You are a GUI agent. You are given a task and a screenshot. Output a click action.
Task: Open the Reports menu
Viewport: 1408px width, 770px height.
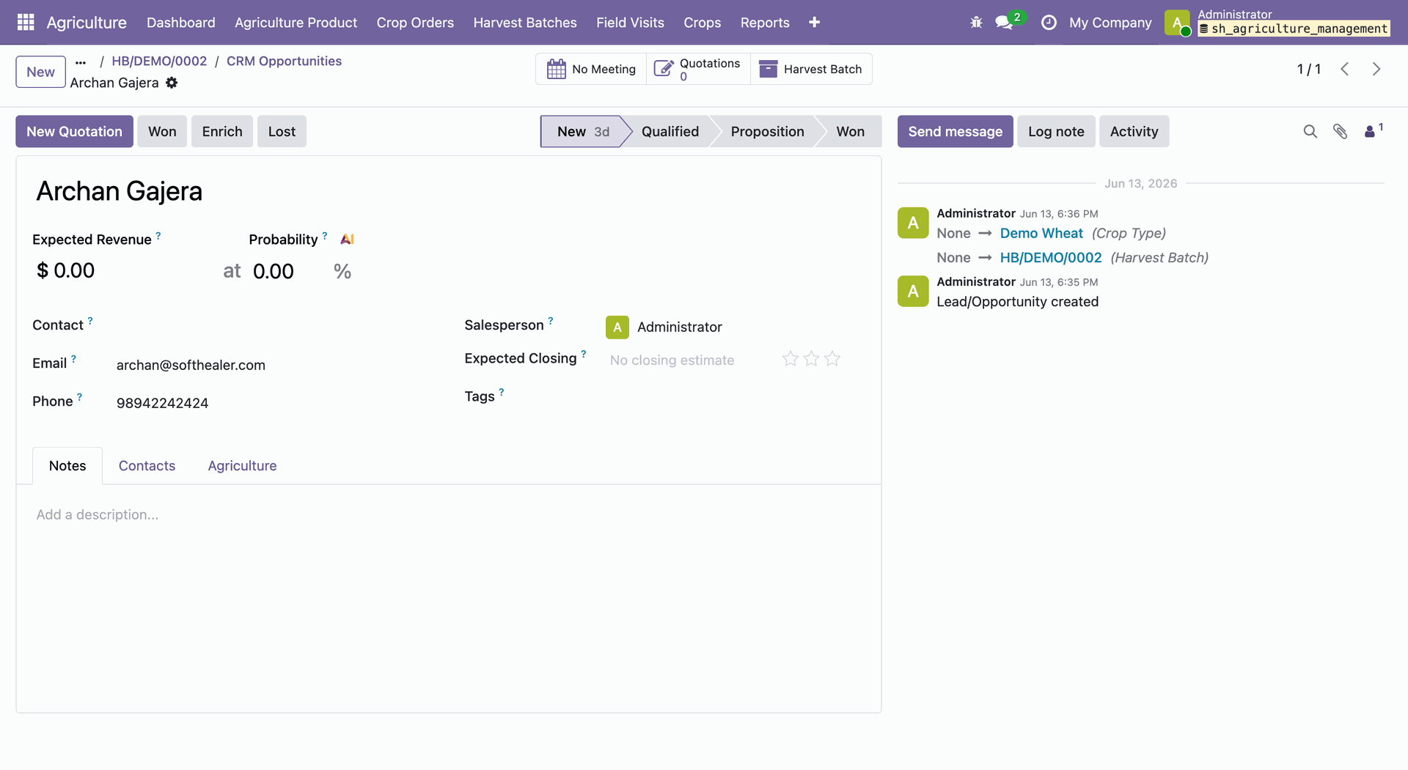(765, 23)
